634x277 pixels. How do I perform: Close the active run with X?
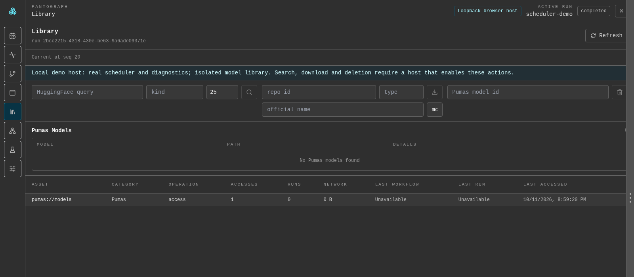(621, 11)
